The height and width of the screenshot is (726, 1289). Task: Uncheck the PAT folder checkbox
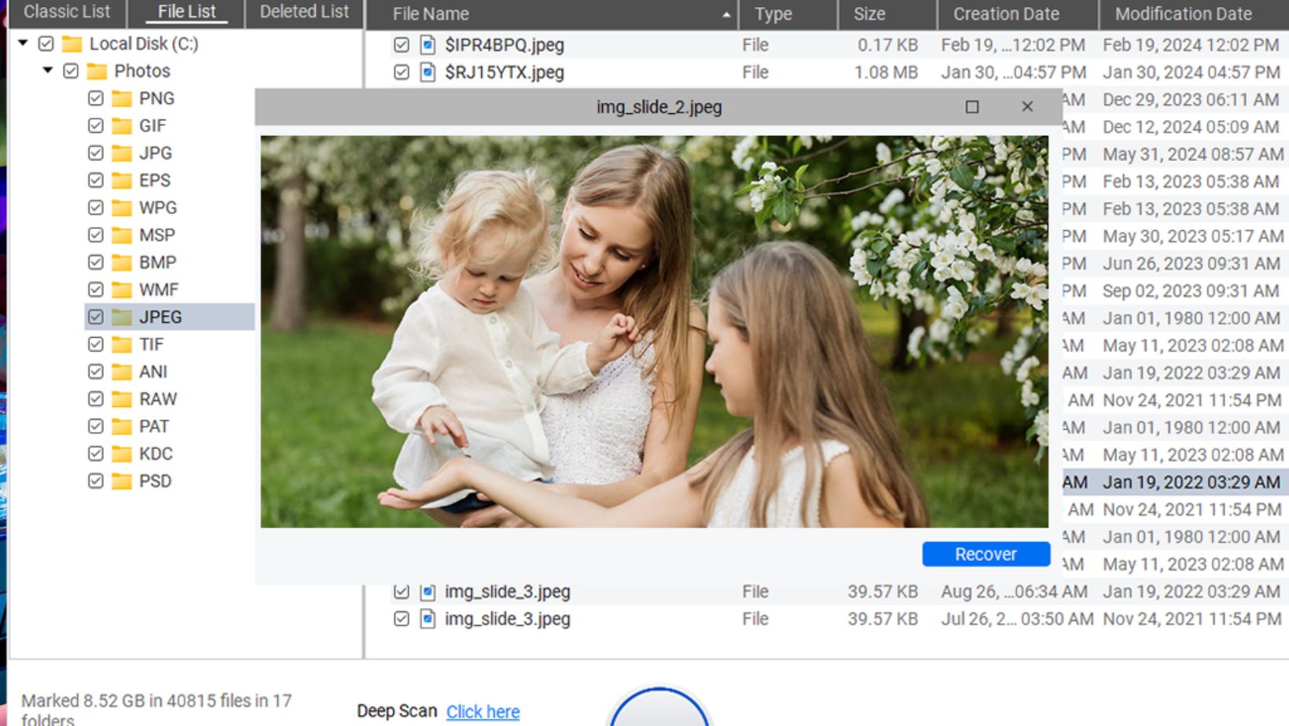coord(96,427)
